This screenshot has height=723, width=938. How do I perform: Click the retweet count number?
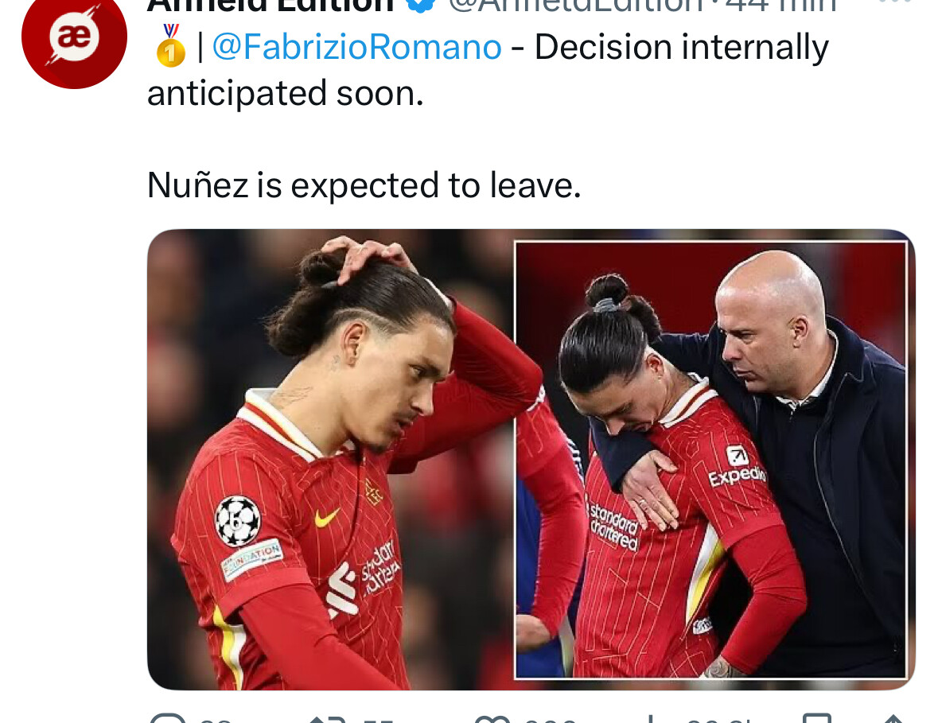(378, 719)
